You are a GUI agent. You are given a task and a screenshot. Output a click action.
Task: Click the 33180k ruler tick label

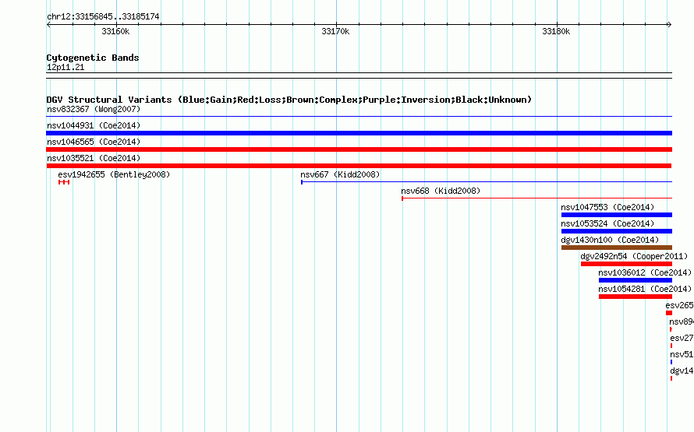coord(556,31)
